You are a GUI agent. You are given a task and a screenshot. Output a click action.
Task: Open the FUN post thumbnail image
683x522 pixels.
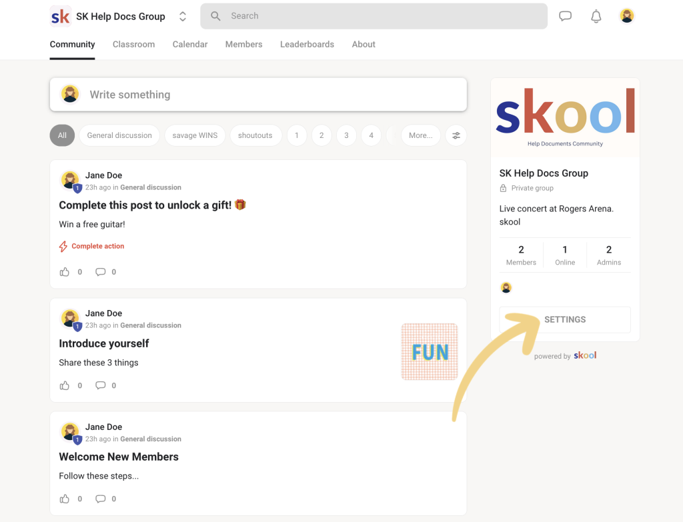click(430, 351)
